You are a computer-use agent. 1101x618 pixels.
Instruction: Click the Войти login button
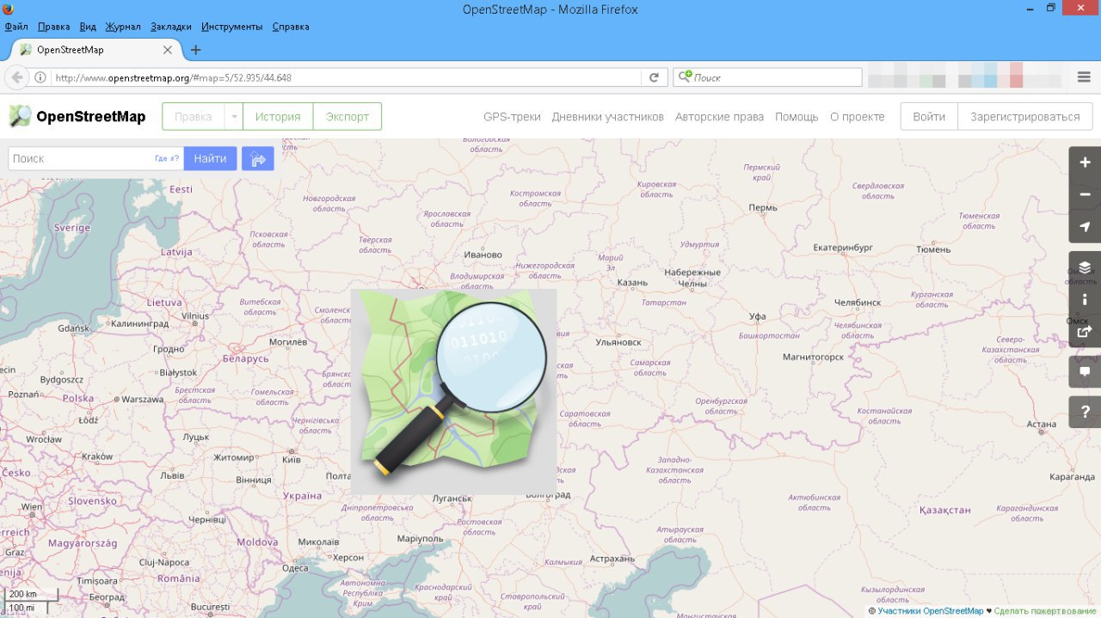point(929,116)
